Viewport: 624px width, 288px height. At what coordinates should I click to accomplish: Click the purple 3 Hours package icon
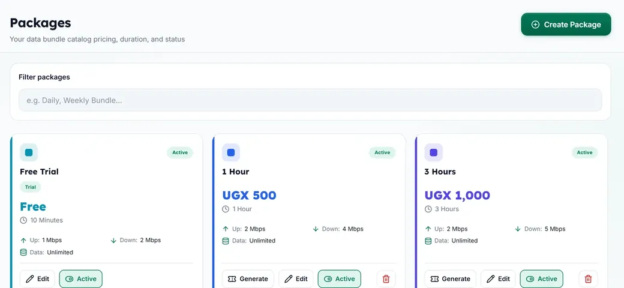433,152
